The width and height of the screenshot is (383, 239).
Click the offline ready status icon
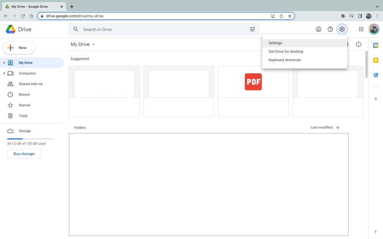pos(318,29)
